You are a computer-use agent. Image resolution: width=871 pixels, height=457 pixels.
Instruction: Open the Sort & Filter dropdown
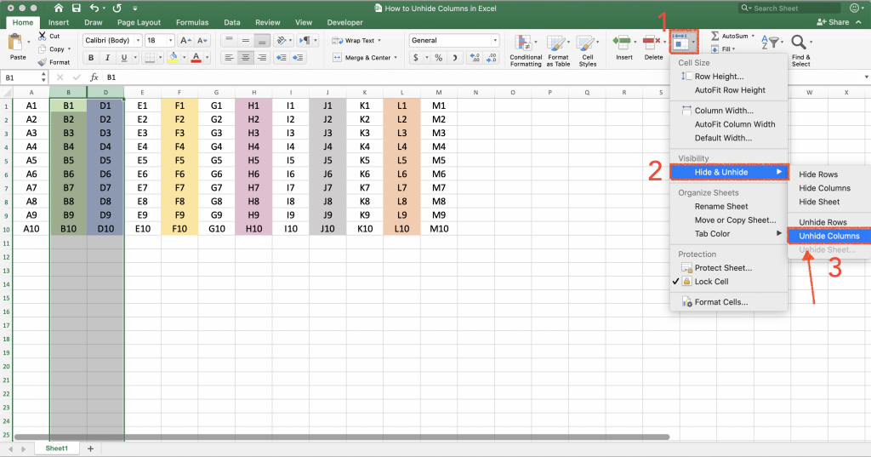pyautogui.click(x=772, y=43)
